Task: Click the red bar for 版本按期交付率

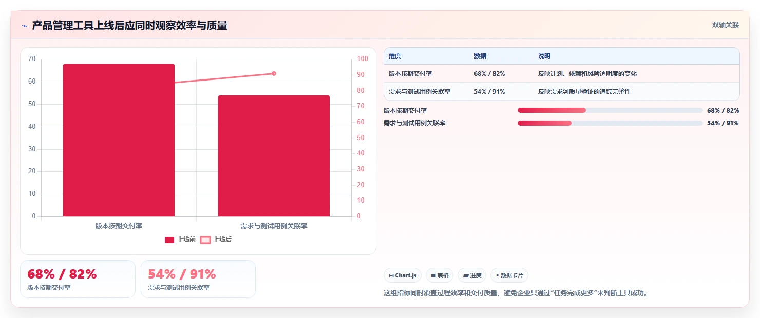Action: click(x=119, y=140)
